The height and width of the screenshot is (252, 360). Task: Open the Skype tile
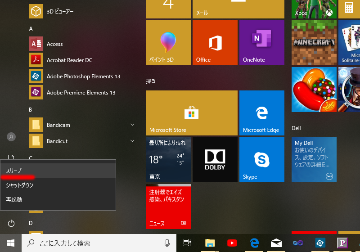[262, 160]
